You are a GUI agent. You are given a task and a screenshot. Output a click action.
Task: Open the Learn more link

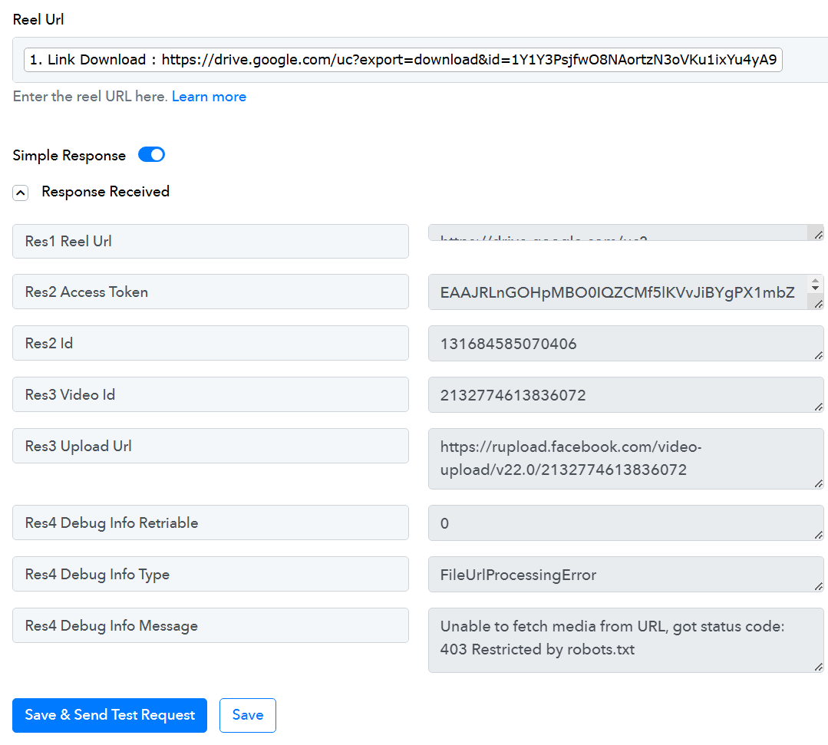pyautogui.click(x=209, y=97)
